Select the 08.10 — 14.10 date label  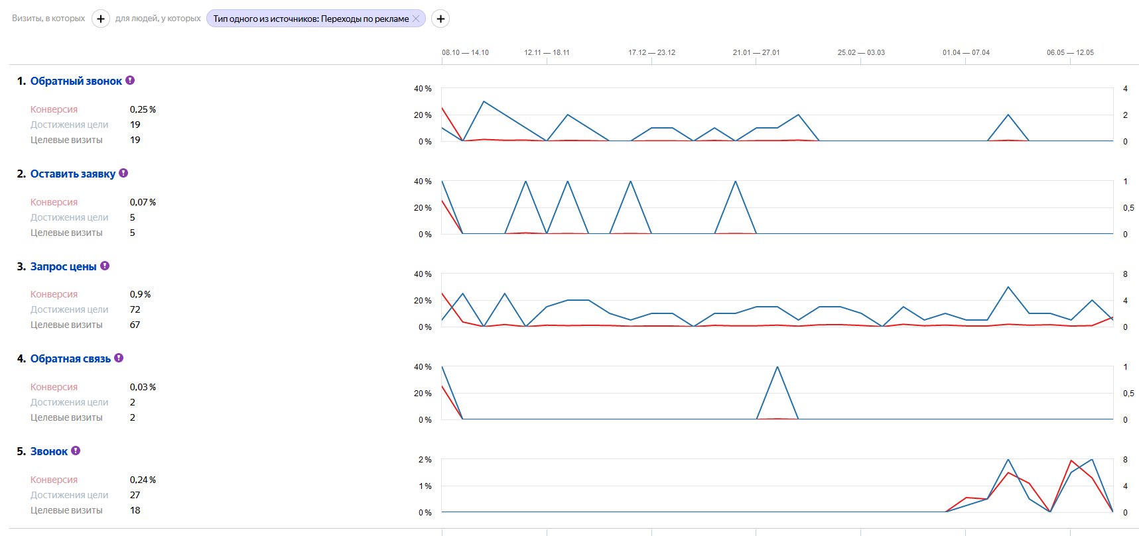click(465, 52)
